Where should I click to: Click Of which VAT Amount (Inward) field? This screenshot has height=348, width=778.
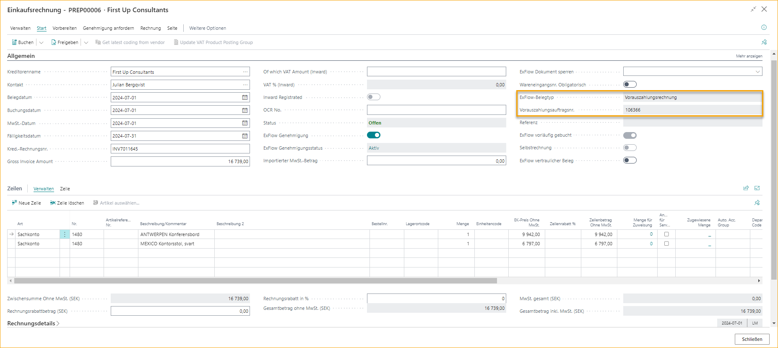click(x=437, y=72)
